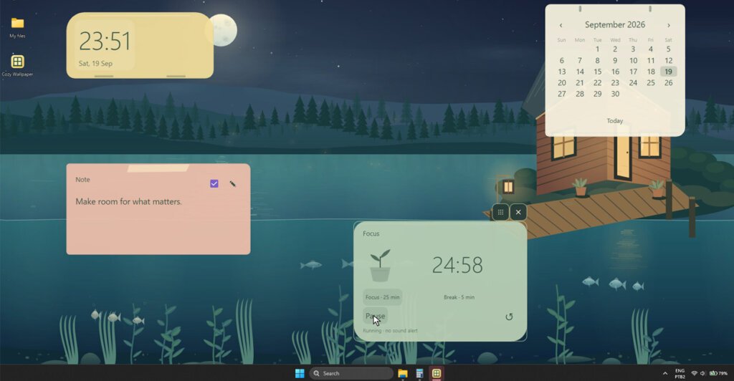Click the September 2026 calendar header
The image size is (734, 381).
pyautogui.click(x=614, y=25)
